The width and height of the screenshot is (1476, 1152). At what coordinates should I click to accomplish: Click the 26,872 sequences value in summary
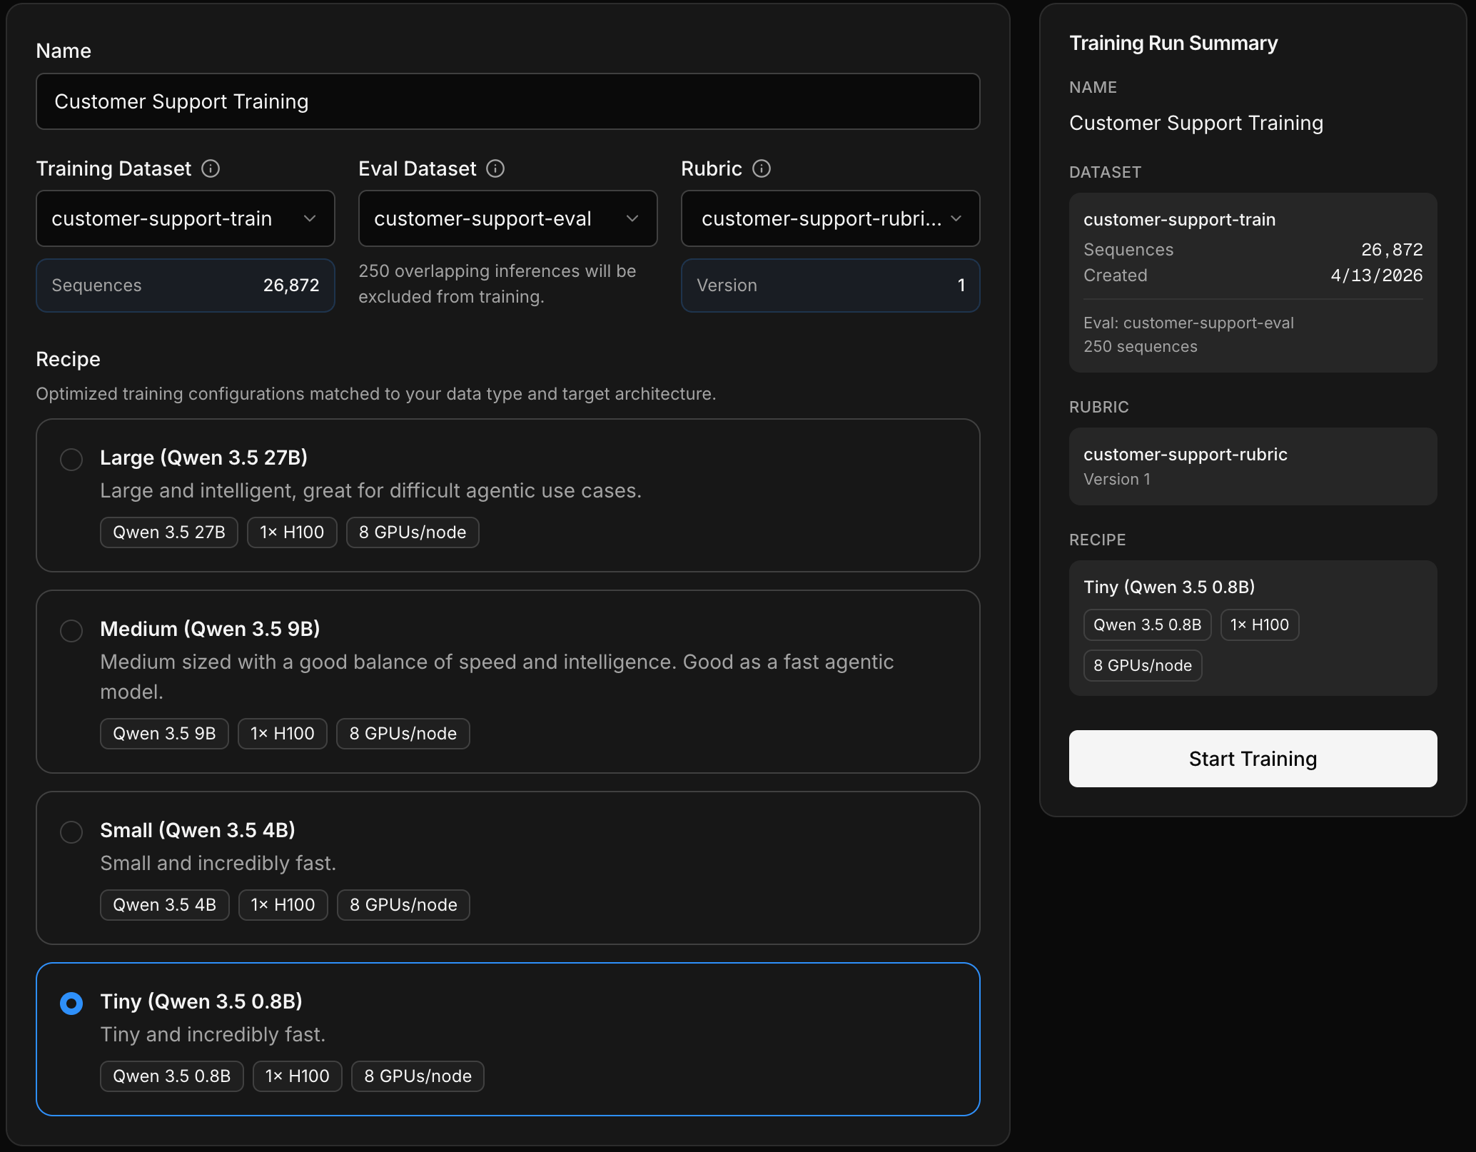(1392, 250)
